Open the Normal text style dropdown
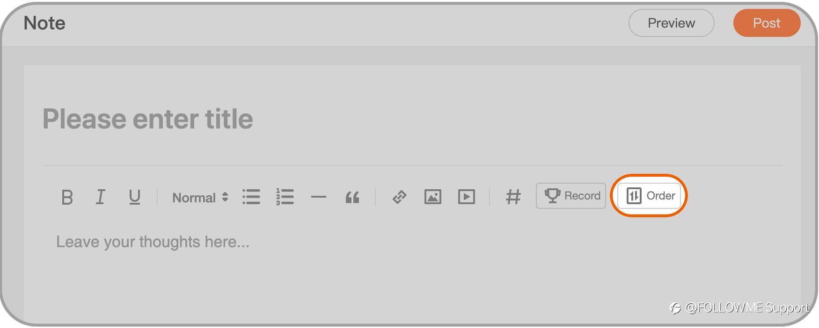 (200, 197)
